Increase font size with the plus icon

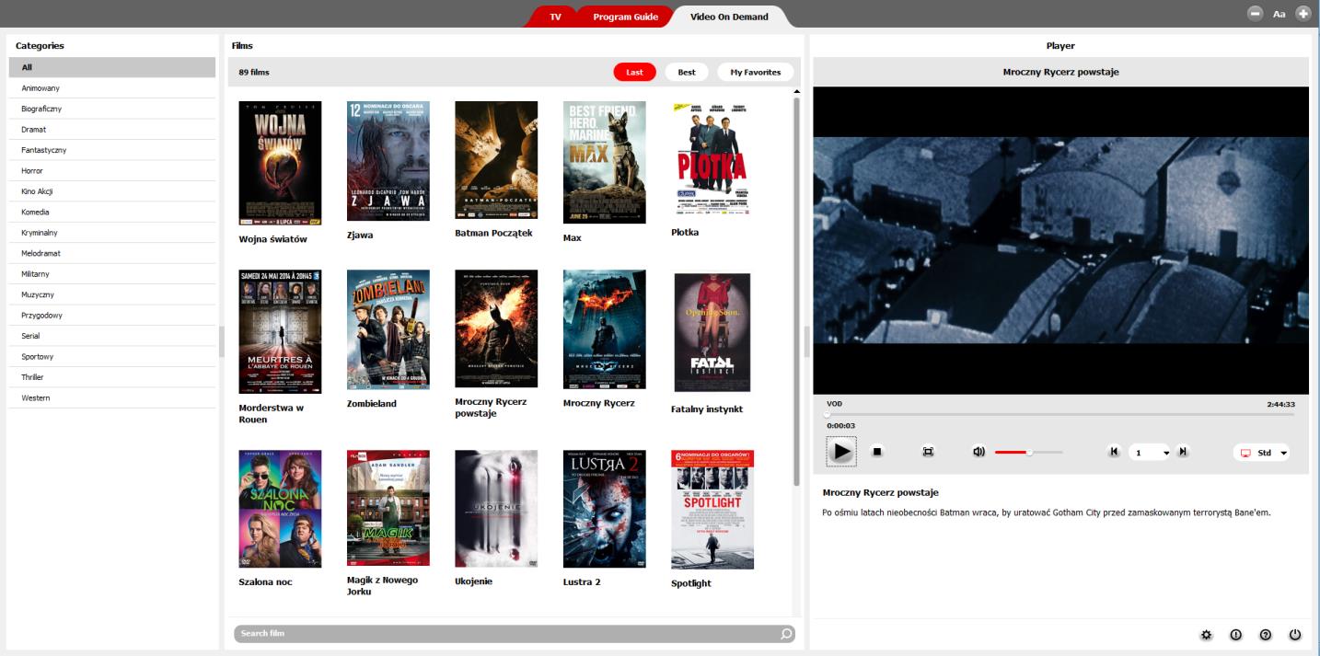[x=1303, y=14]
